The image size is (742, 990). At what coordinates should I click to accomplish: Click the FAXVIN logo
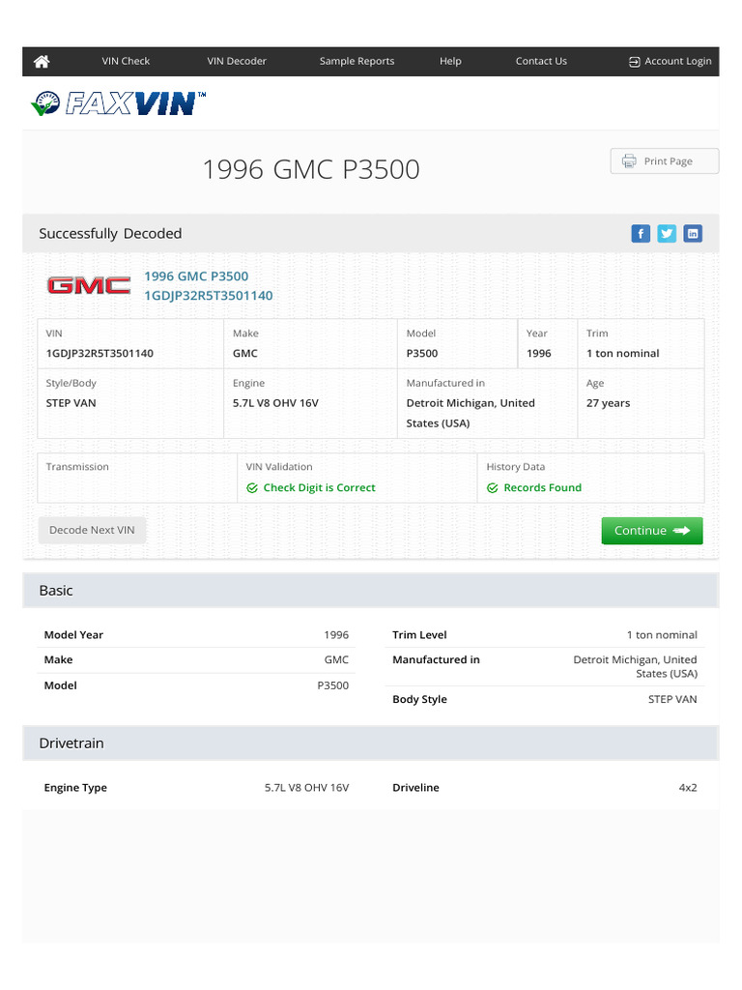[119, 103]
